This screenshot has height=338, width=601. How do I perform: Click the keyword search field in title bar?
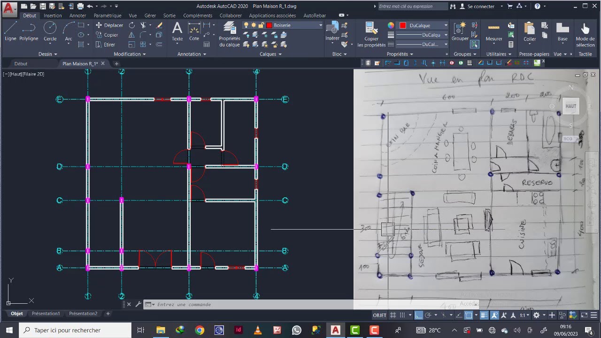pos(413,7)
